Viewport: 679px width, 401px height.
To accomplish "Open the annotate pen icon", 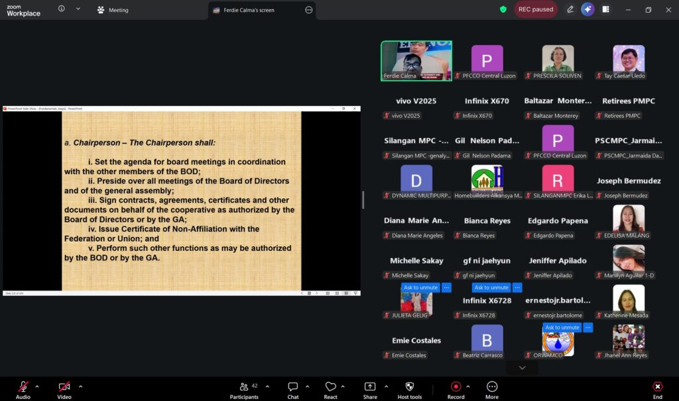I will point(570,9).
